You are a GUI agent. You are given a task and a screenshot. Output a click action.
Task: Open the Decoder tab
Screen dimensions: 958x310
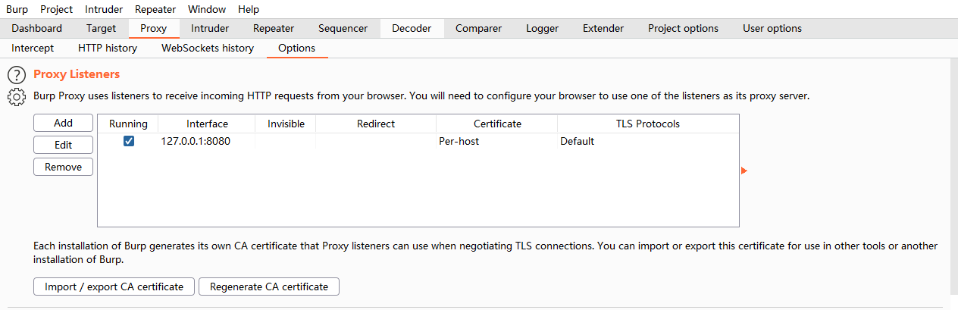[x=412, y=28]
